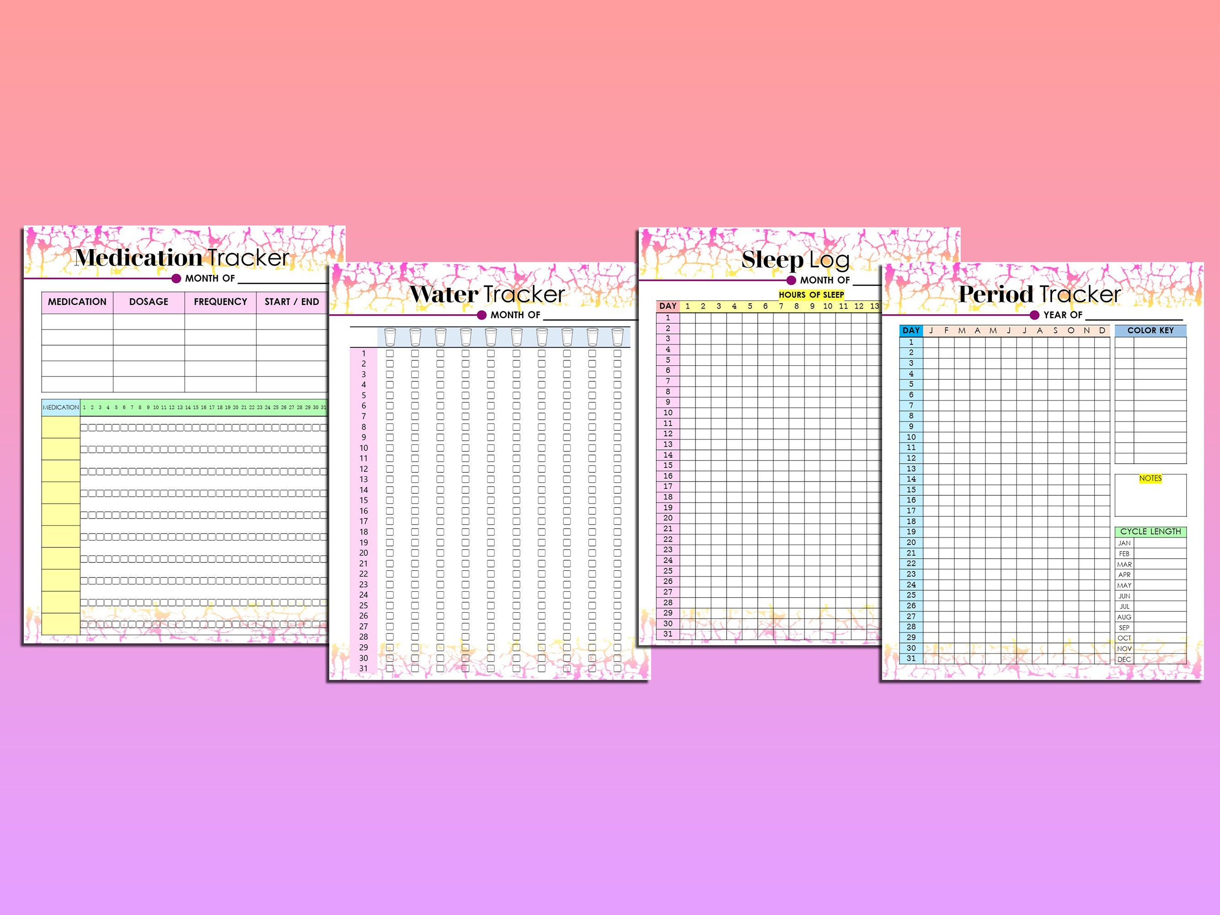Viewport: 1220px width, 915px height.
Task: Click the purple dot beside Sleep Log MONTH OF
Action: click(792, 280)
